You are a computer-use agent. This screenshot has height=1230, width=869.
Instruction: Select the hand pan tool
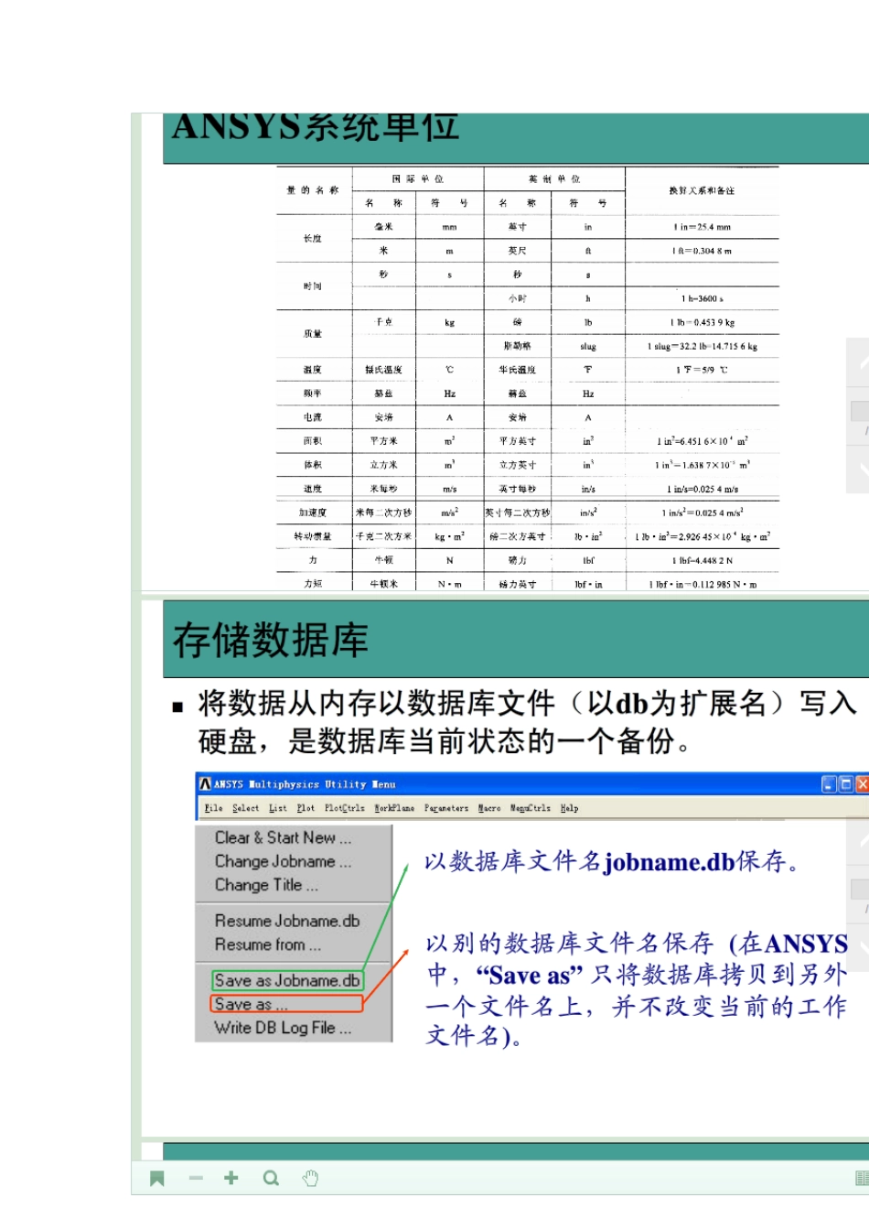(310, 1178)
